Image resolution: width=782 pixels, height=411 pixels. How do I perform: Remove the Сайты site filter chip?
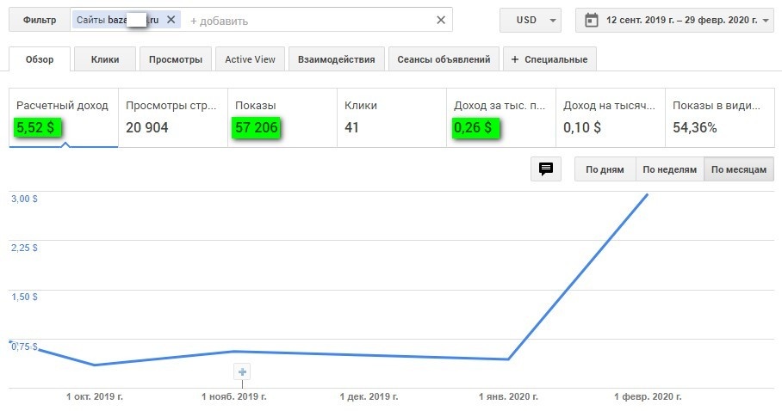click(171, 20)
